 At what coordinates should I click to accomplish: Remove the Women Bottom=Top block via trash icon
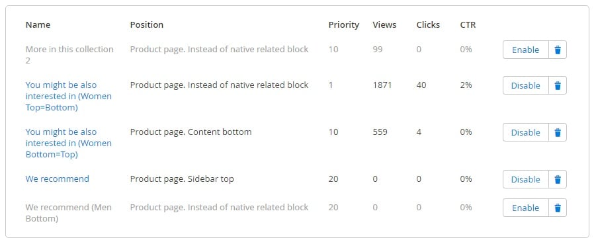tap(558, 132)
